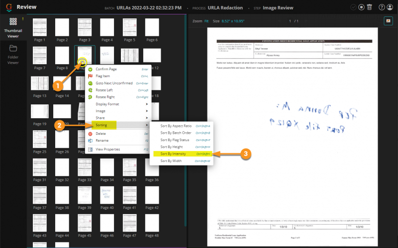Click the Zoom Fit link
The image size is (398, 248).
pos(206,21)
